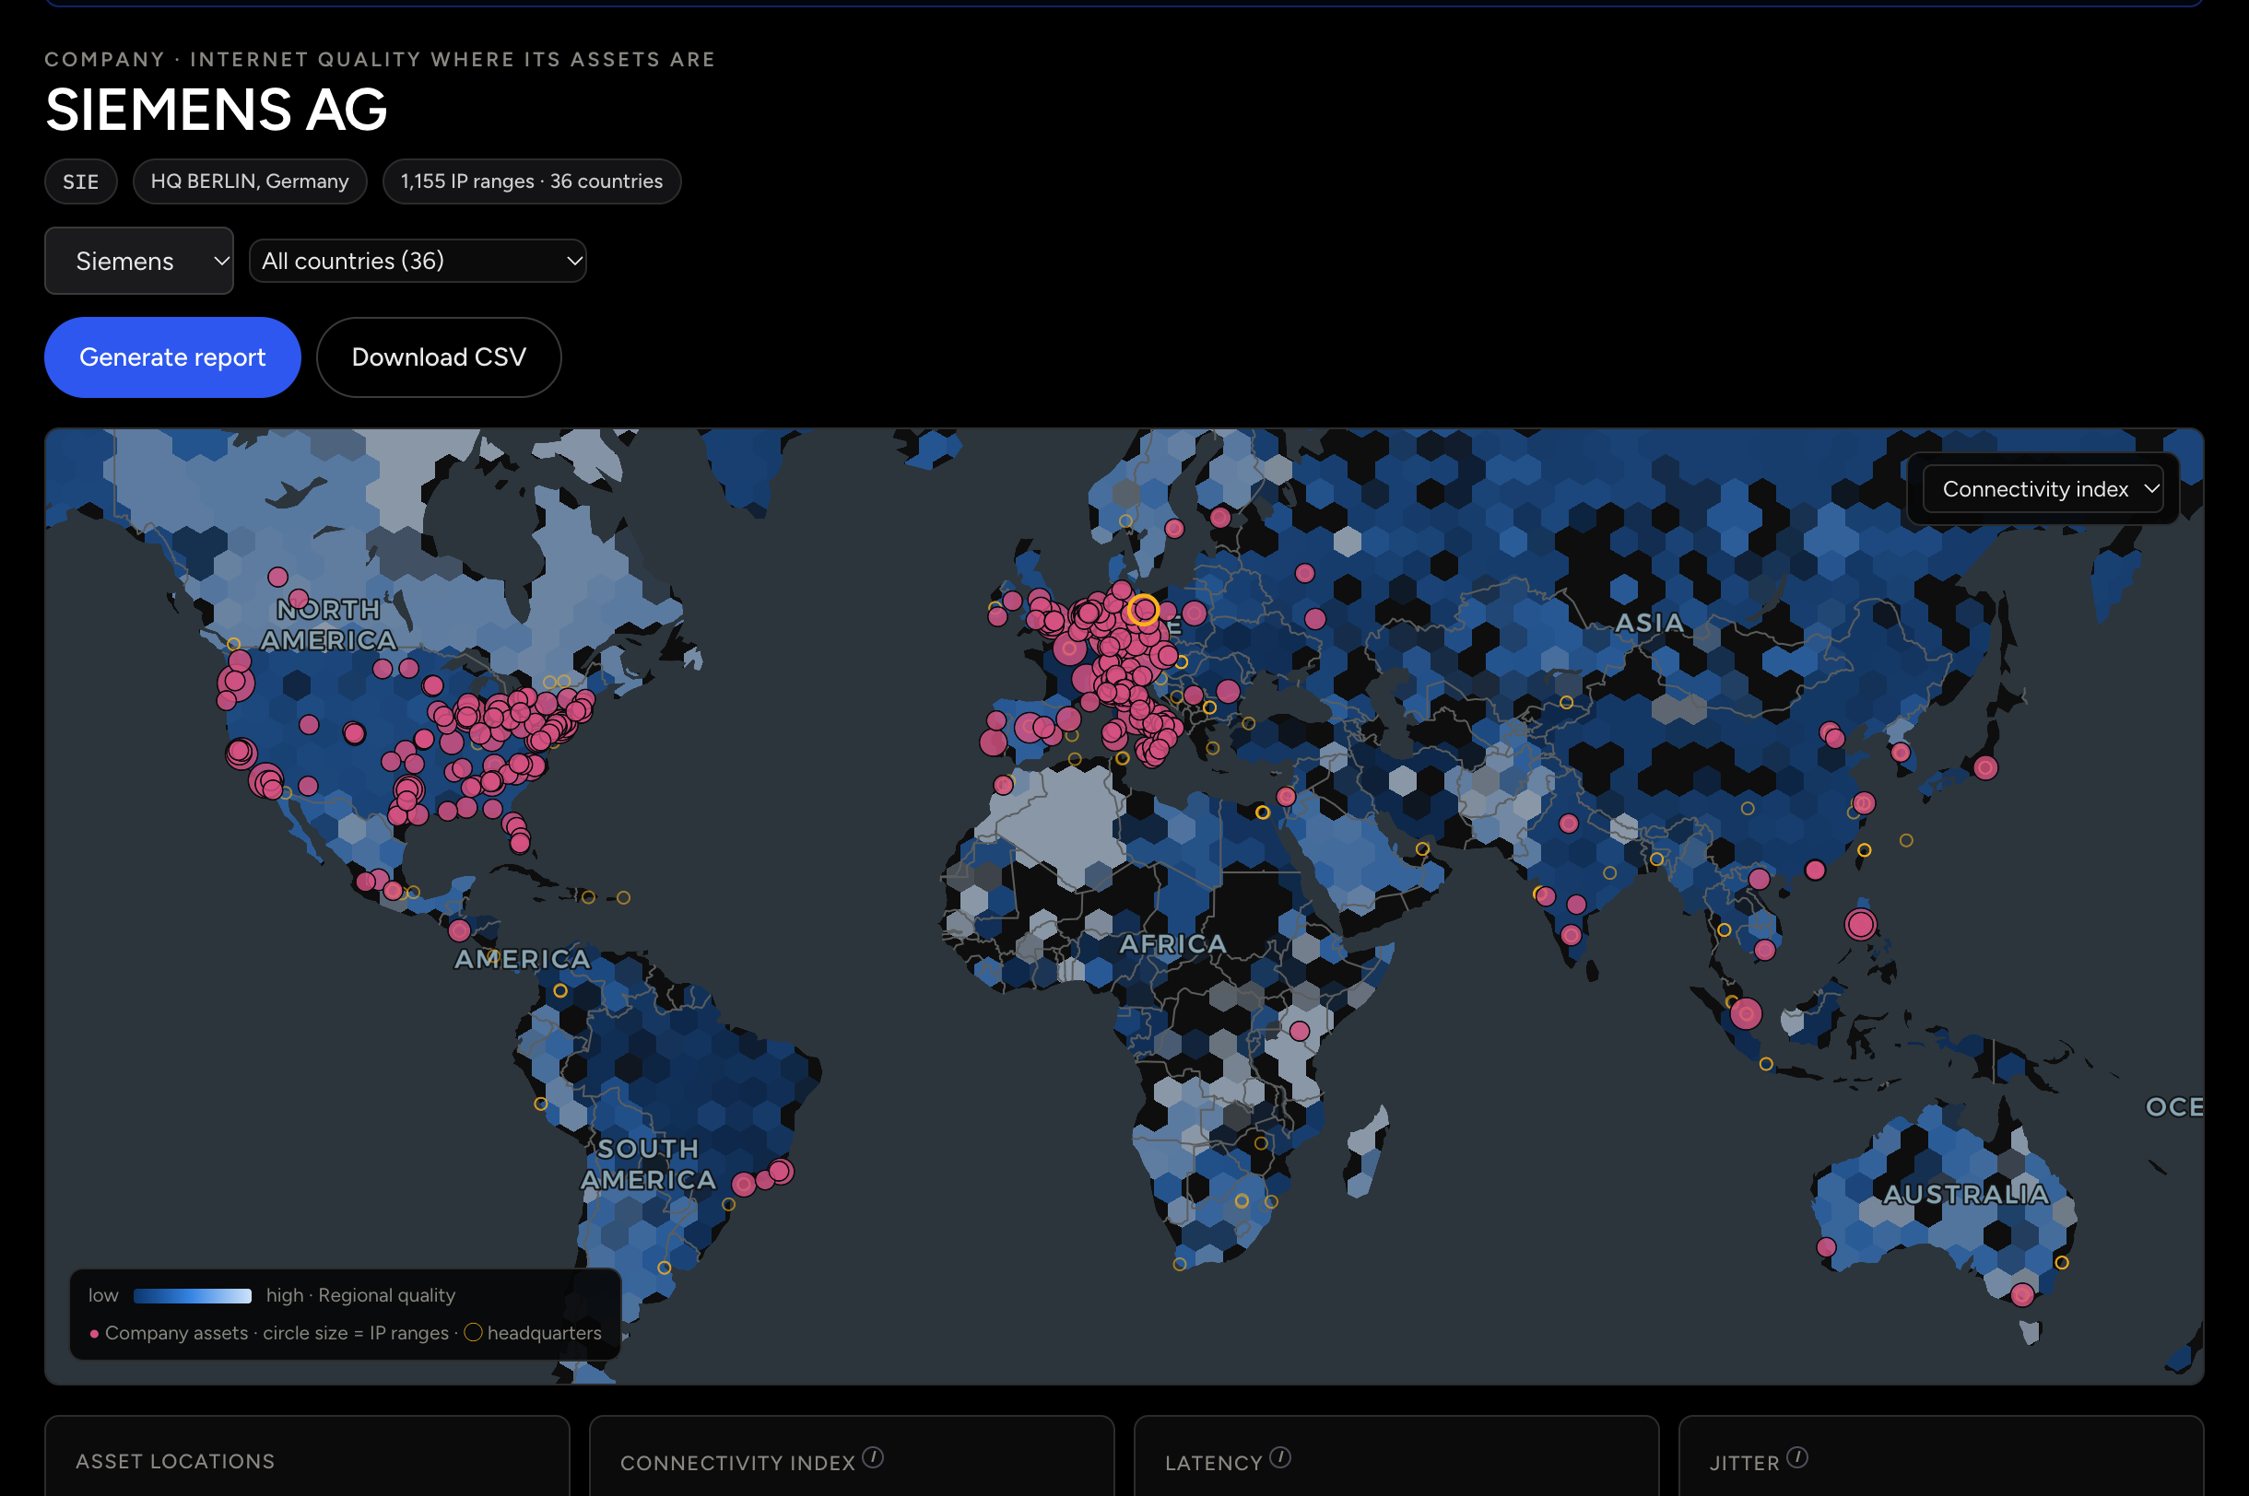Click the SIE ticker badge
The width and height of the screenshot is (2249, 1496).
pyautogui.click(x=81, y=181)
